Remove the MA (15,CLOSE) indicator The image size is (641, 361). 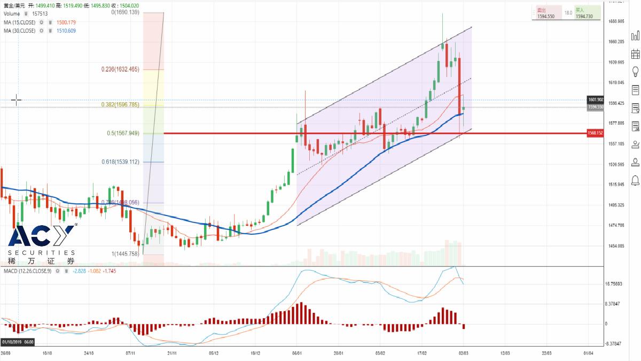[50, 22]
